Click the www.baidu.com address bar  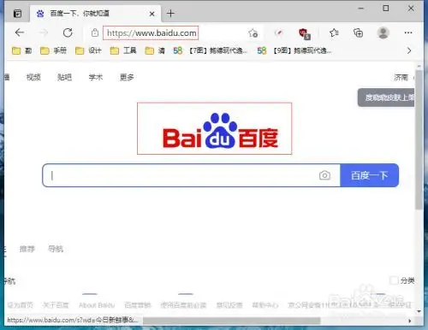[x=151, y=33]
